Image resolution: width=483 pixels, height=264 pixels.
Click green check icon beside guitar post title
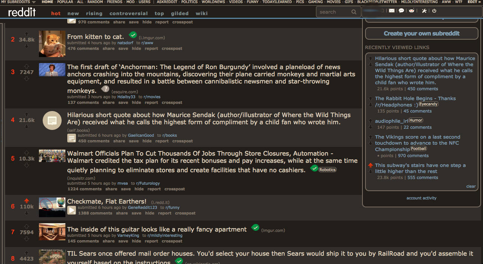(255, 228)
